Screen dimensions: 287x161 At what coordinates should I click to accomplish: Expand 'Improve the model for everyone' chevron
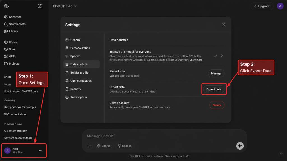(222, 56)
